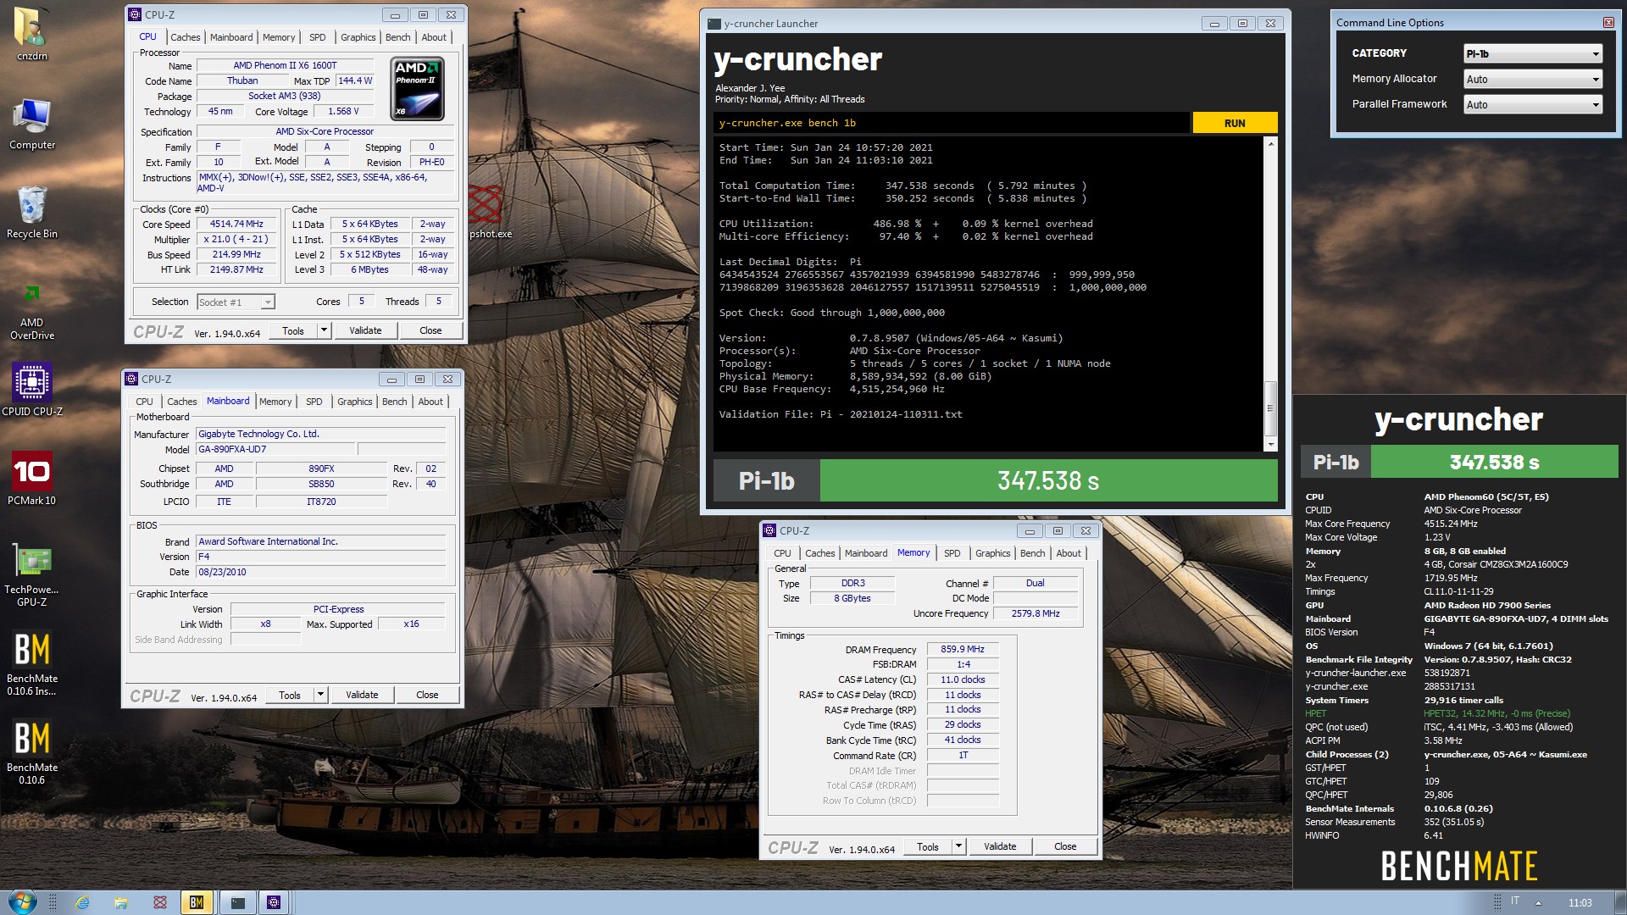Open SPD tab in top CPU-Z window
Image resolution: width=1627 pixels, height=915 pixels.
[x=317, y=37]
